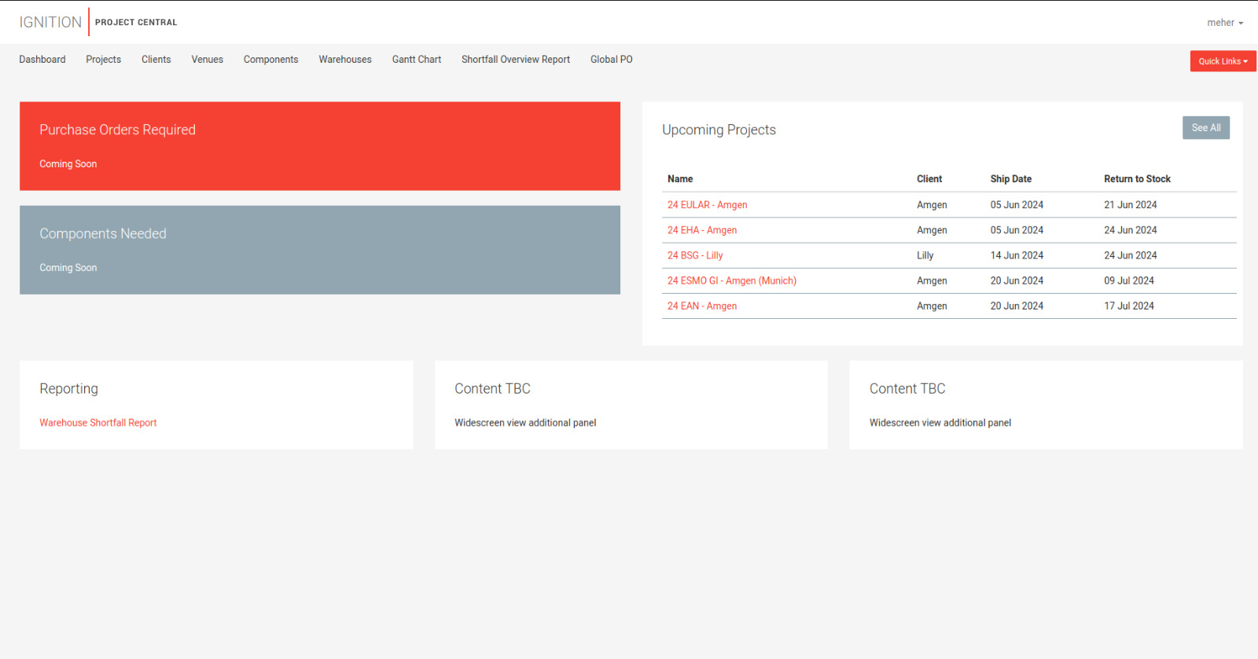Open the Warehouse Shortfall Report link
The width and height of the screenshot is (1258, 659).
[x=98, y=423]
